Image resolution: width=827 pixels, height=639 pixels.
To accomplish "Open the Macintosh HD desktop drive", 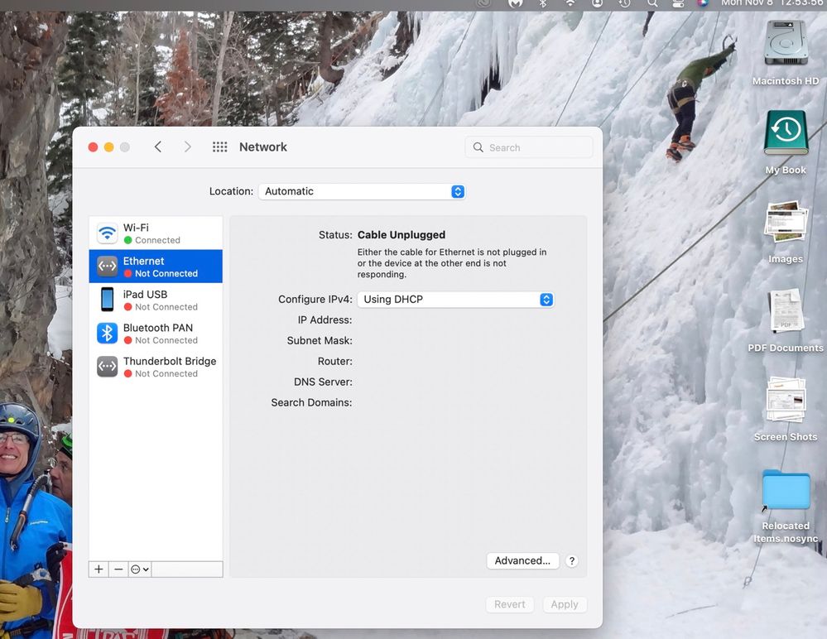I will coord(785,50).
